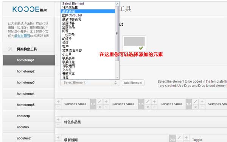227x142 pixels.
Task: Select the checked gray layout thumbnail
Action: click(x=134, y=43)
